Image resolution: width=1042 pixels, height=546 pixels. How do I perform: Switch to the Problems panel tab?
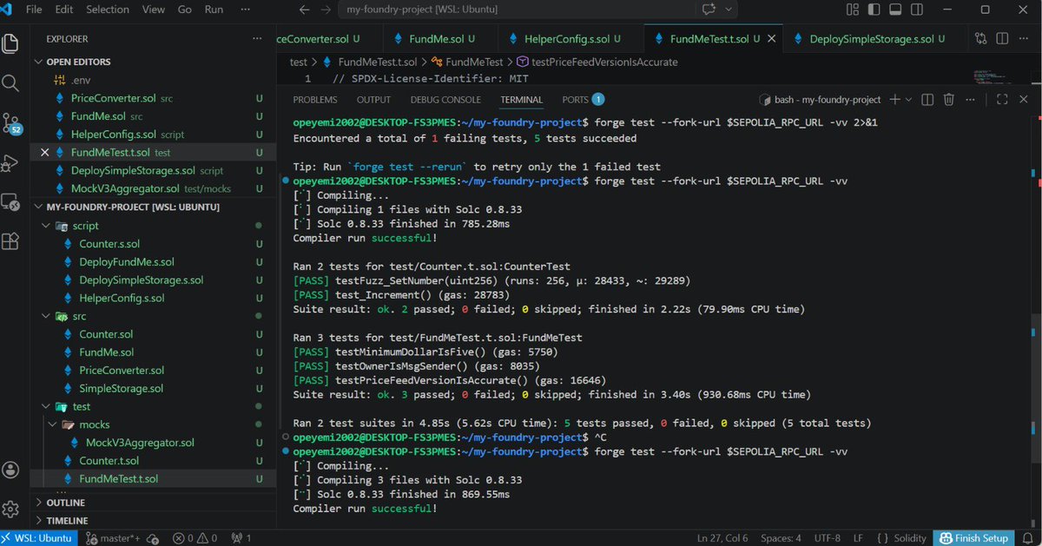(x=315, y=100)
